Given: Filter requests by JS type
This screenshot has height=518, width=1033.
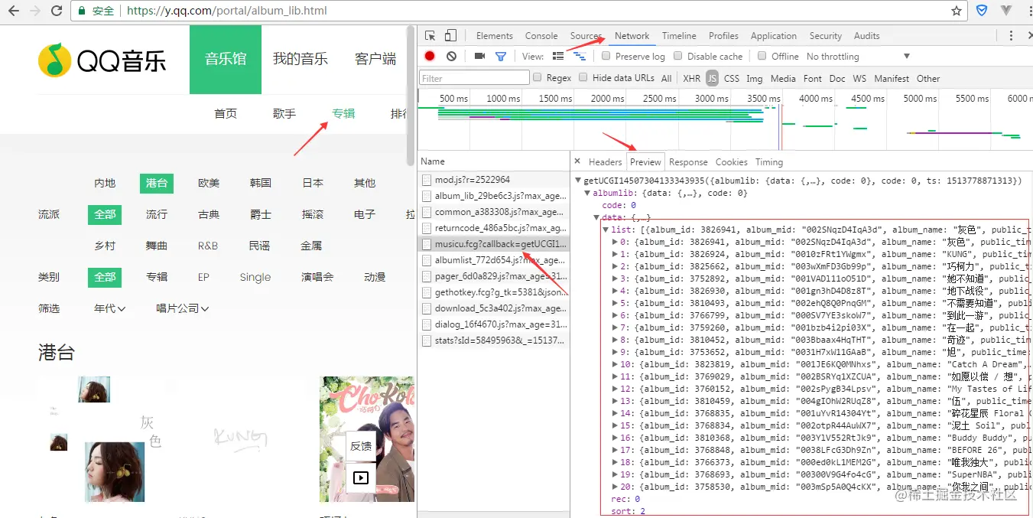Looking at the screenshot, I should tap(713, 78).
